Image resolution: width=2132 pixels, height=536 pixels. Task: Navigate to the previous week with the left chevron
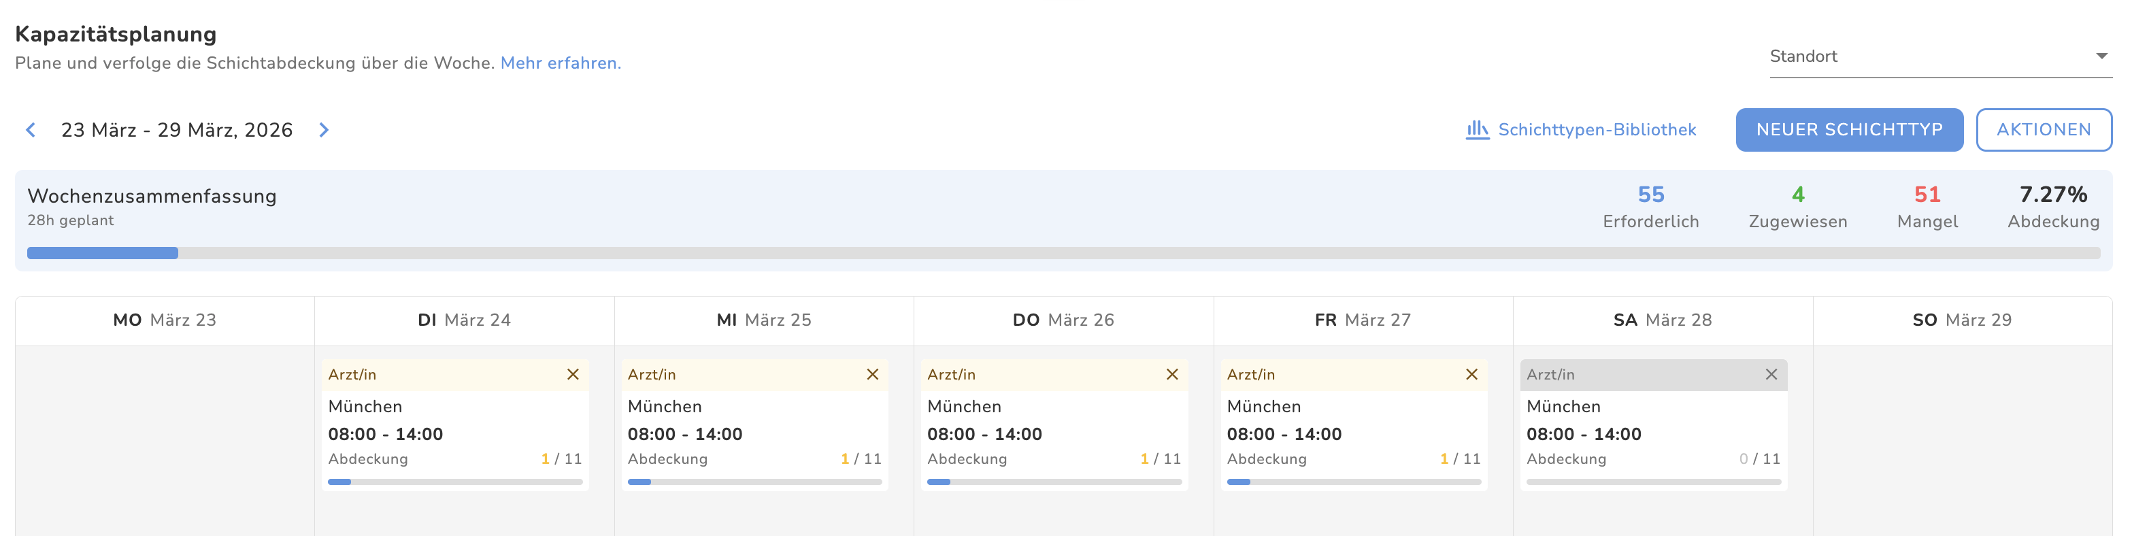tap(31, 130)
